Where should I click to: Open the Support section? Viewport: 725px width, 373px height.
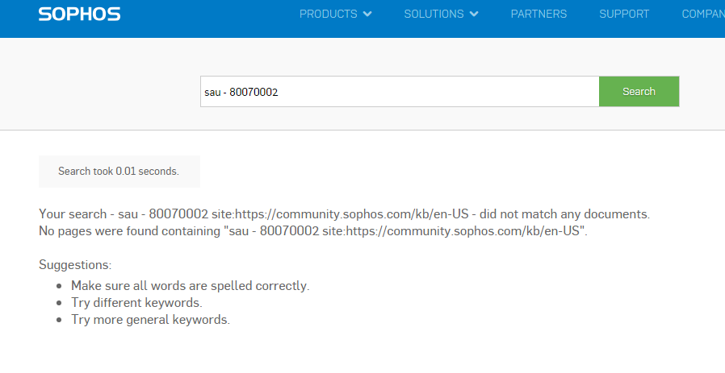(624, 14)
